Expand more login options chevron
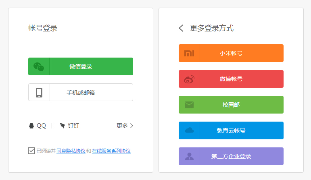 pos(131,126)
